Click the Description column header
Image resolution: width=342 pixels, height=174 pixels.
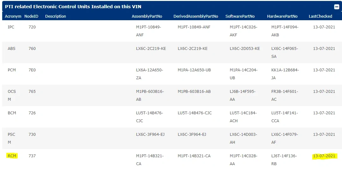pos(56,16)
